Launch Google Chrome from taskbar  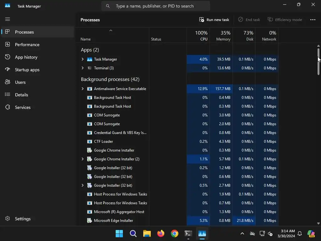tap(174, 233)
